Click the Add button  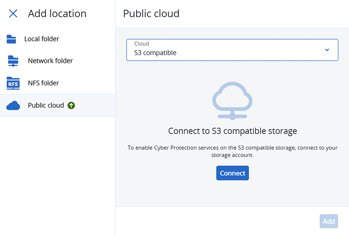tap(329, 221)
